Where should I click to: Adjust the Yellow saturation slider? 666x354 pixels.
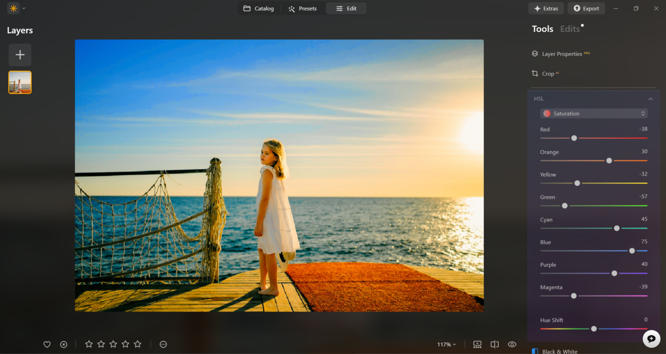point(577,183)
